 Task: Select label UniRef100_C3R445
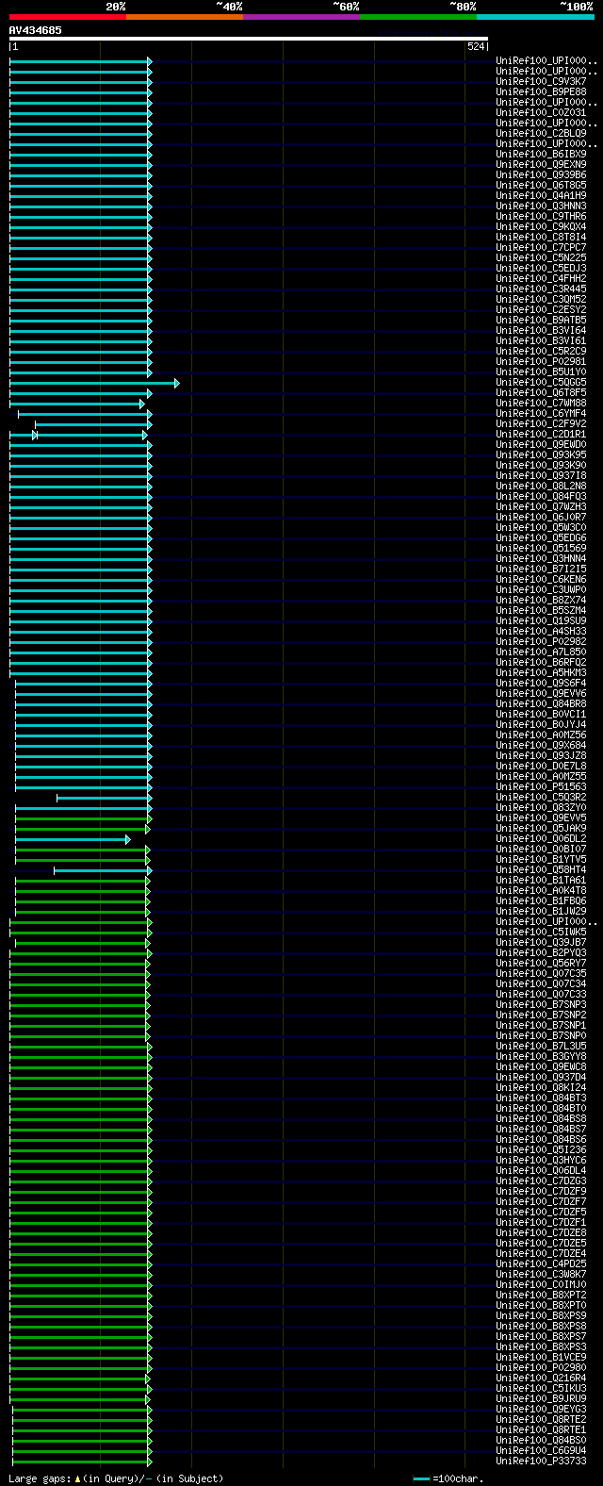click(x=542, y=289)
